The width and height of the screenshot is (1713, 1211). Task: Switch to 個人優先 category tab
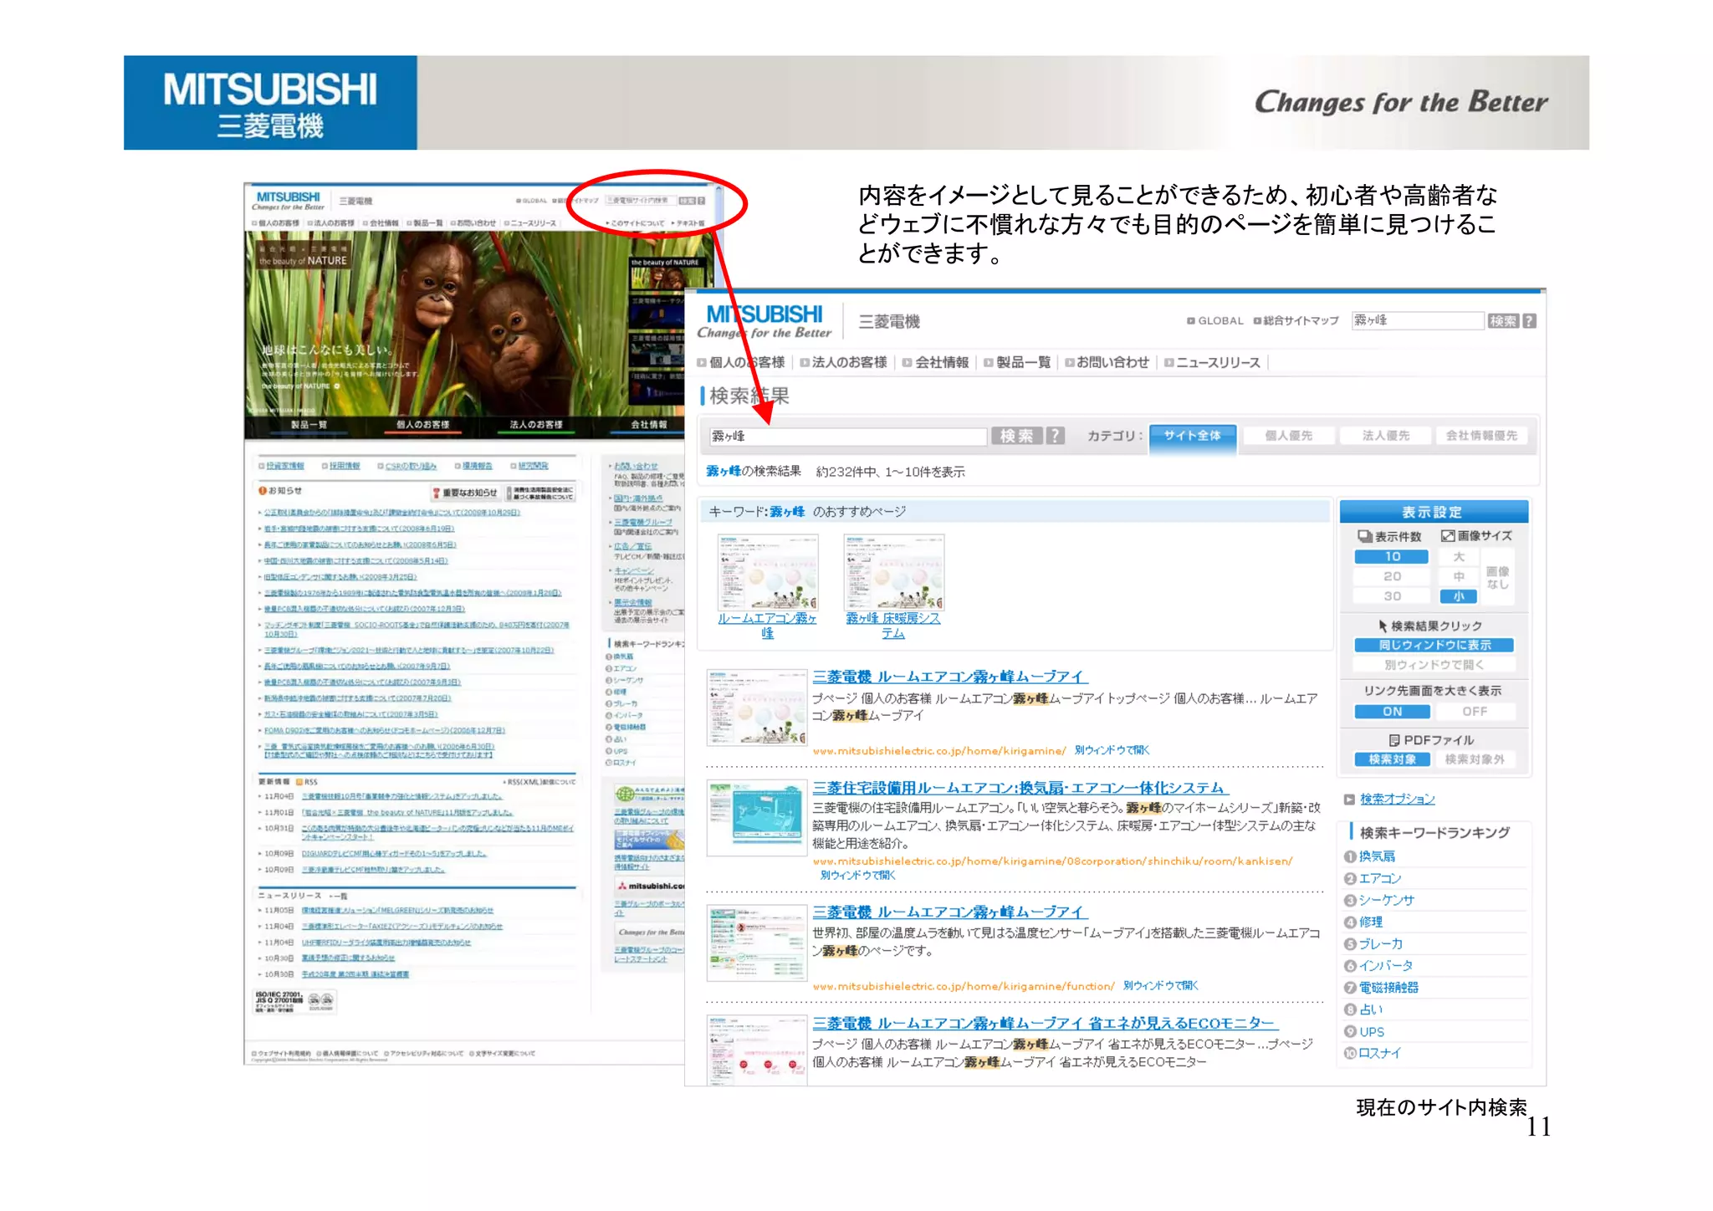(x=1288, y=436)
